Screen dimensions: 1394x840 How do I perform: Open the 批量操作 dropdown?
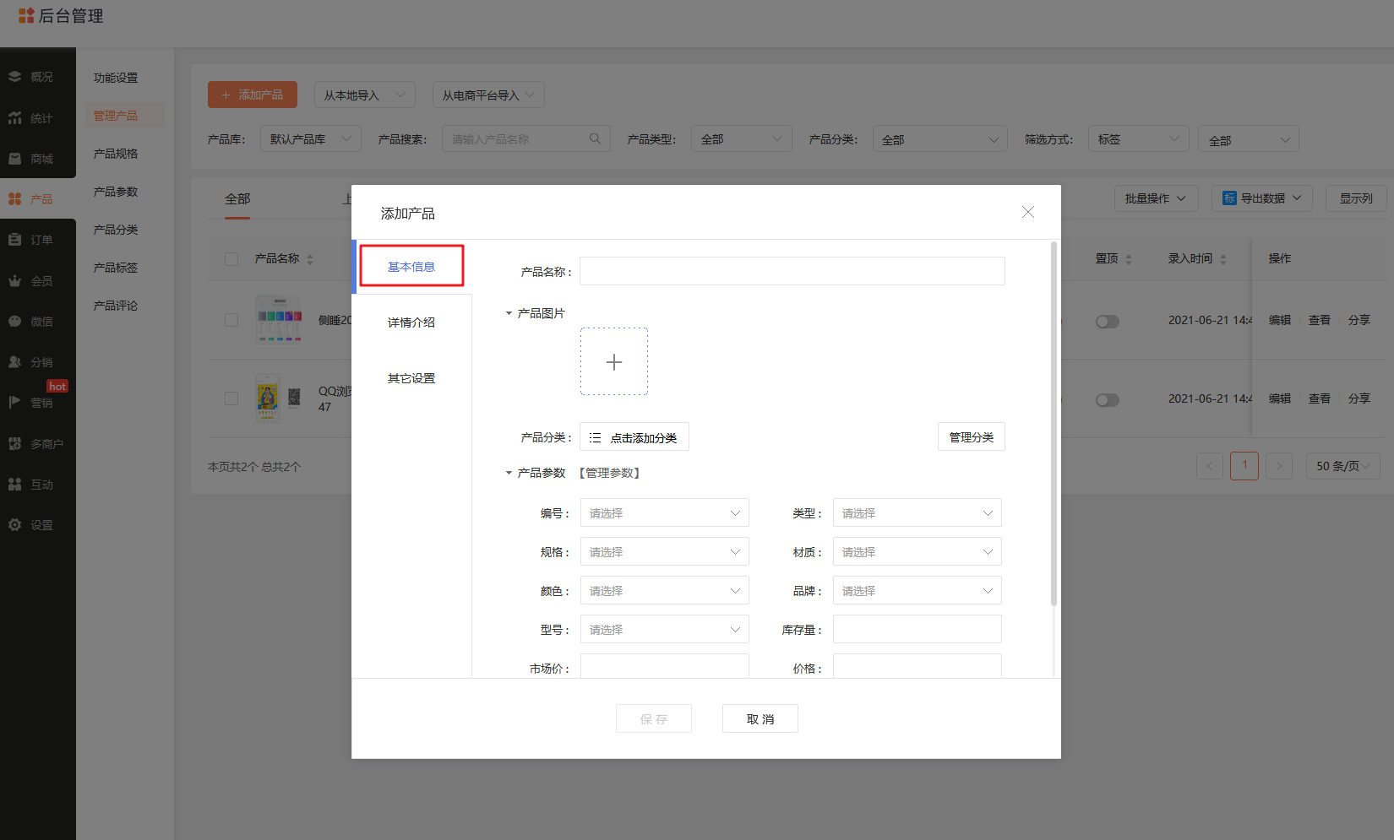[1157, 198]
